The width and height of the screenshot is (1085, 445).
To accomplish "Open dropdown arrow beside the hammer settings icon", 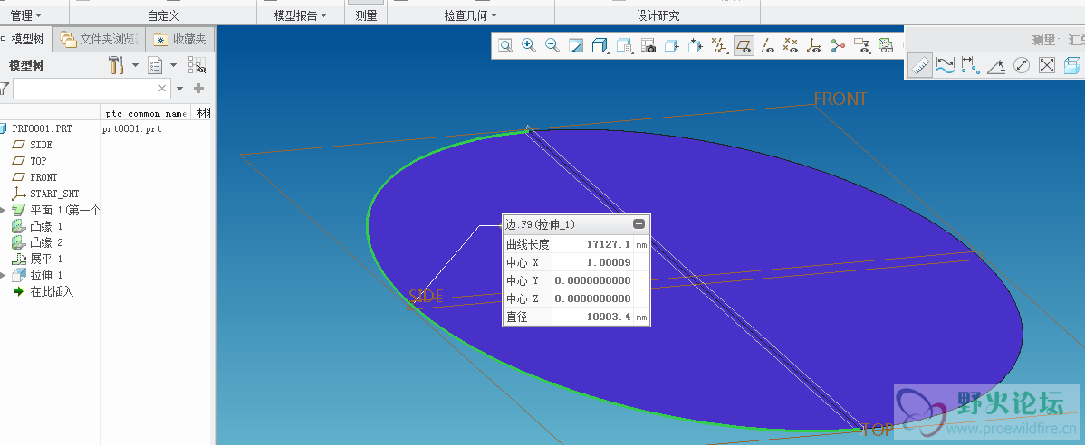I will 136,66.
